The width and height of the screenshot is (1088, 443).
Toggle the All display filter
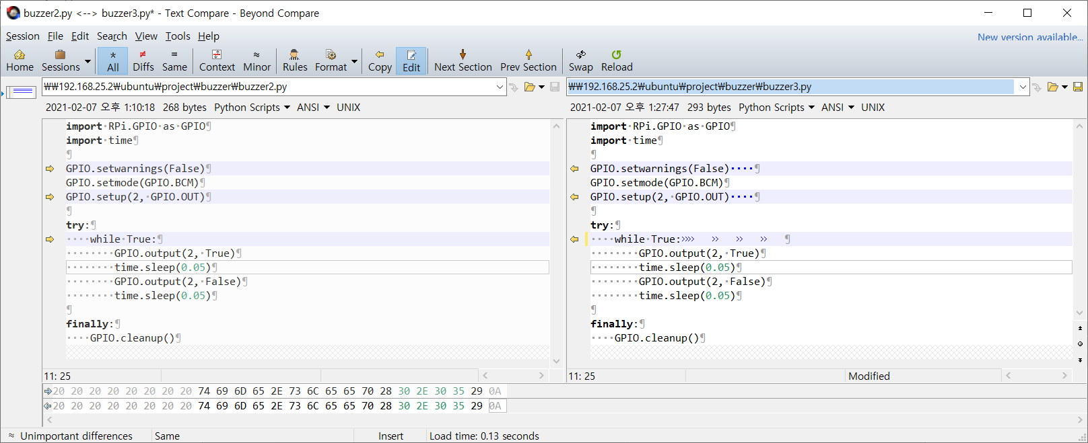113,61
